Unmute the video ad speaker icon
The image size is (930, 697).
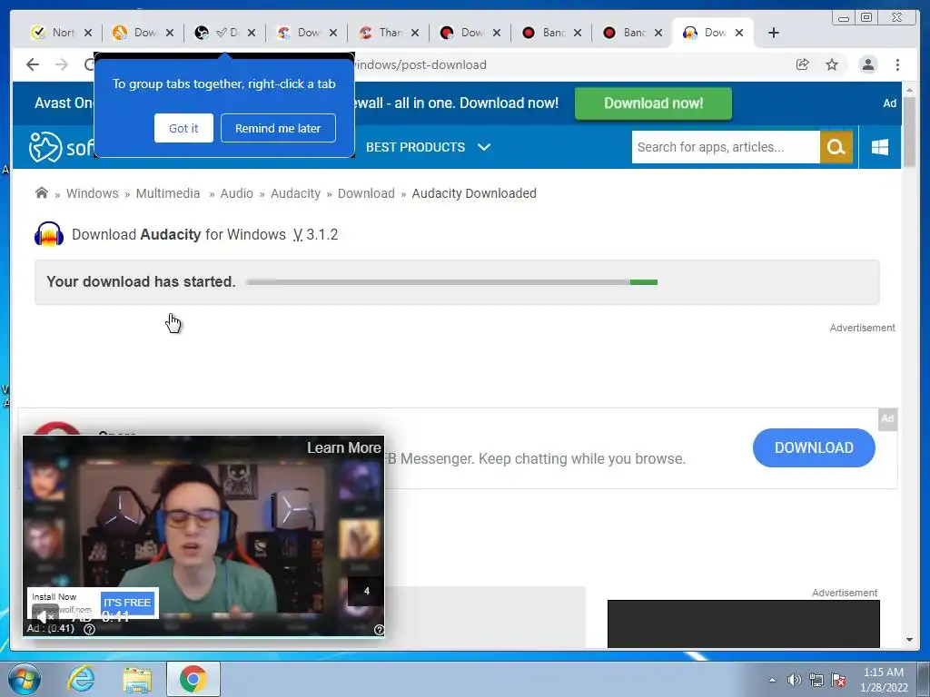click(x=45, y=616)
